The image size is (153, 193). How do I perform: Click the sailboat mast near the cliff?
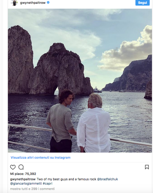pos(121,86)
